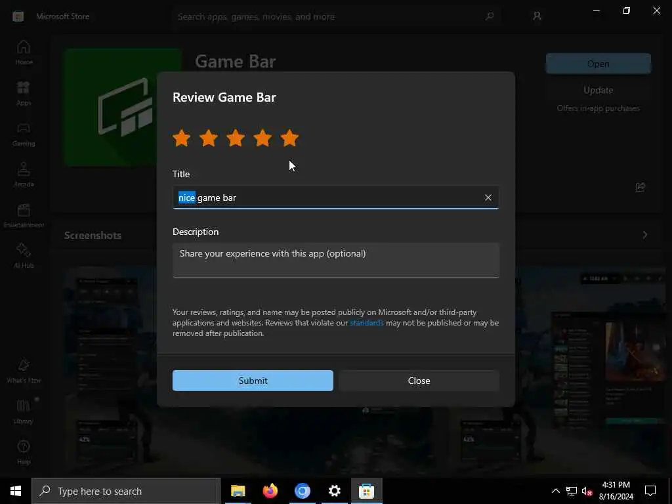Click the Description text box

(335, 261)
